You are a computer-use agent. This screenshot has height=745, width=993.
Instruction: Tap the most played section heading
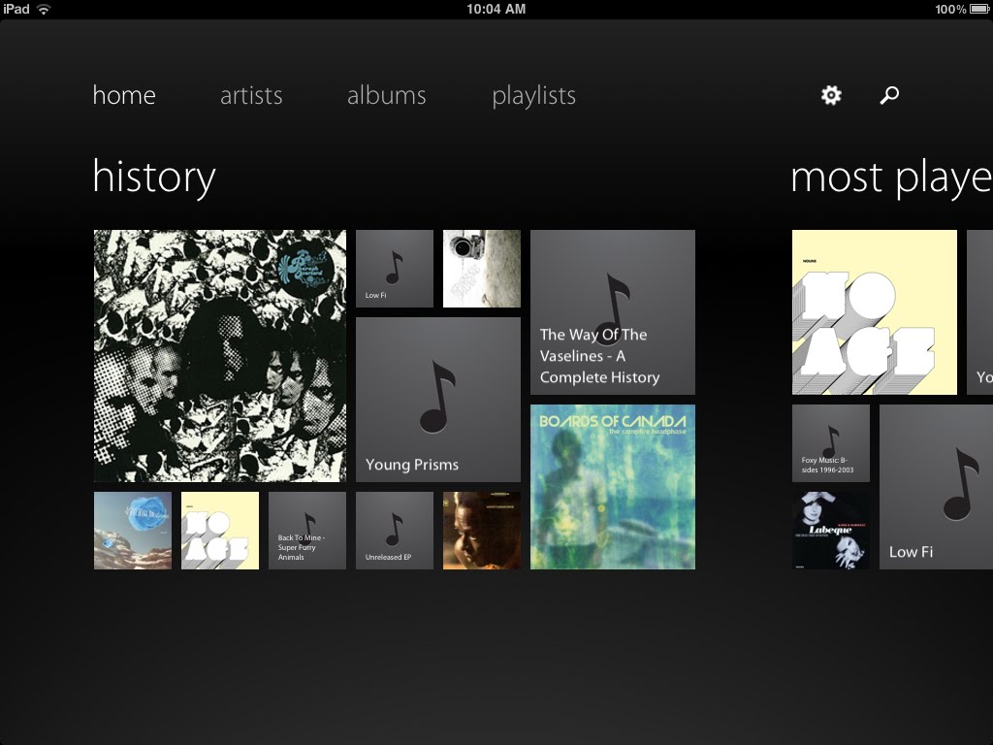click(892, 177)
